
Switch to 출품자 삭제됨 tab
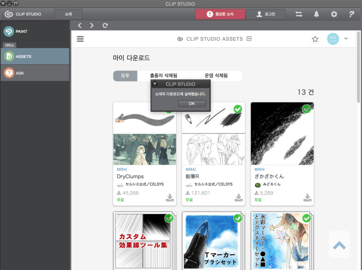(163, 76)
